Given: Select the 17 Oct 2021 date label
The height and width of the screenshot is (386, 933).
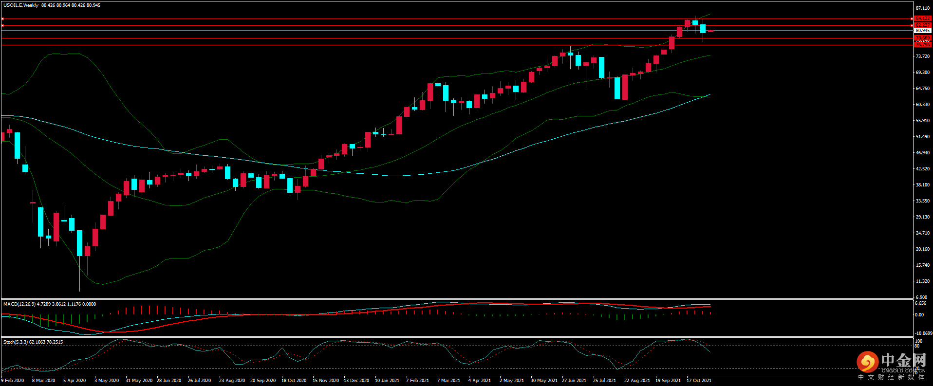Looking at the screenshot, I should [699, 381].
